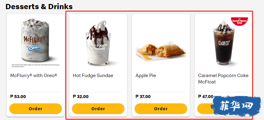The width and height of the screenshot is (264, 120).
Task: Click the red Caramel Popcorn Syrup badge
Action: tap(239, 21)
